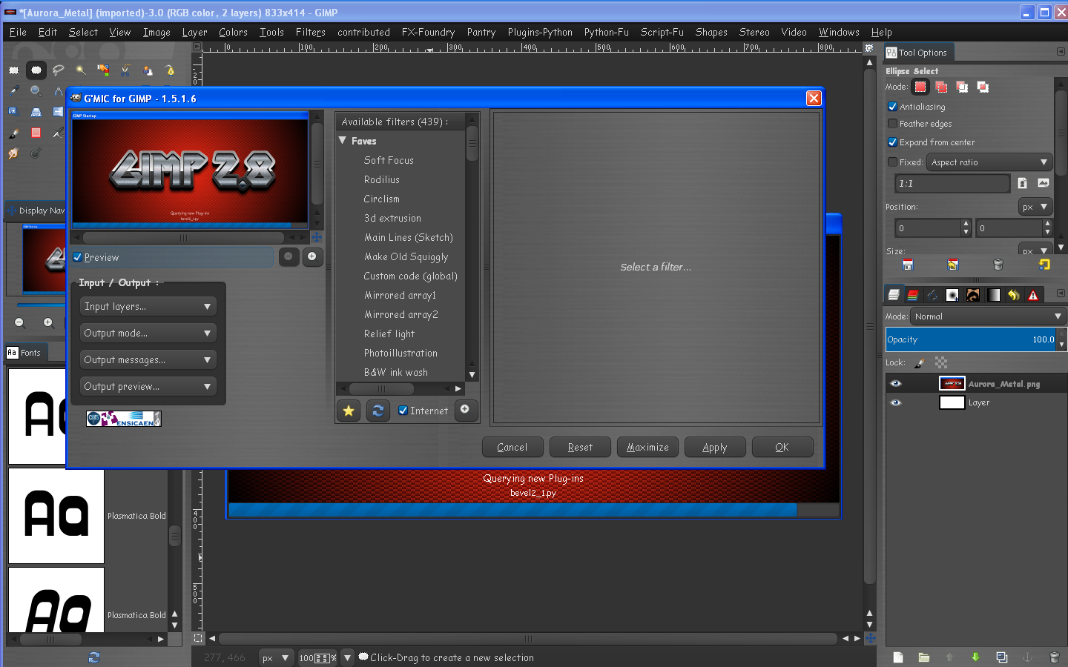Image resolution: width=1068 pixels, height=667 pixels.
Task: Enable Feather edges option
Action: coord(893,124)
